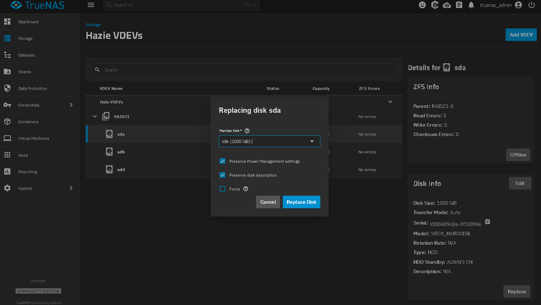Click the RAIDZ1 vdev icon
Image resolution: width=541 pixels, height=305 pixels.
(x=106, y=116)
